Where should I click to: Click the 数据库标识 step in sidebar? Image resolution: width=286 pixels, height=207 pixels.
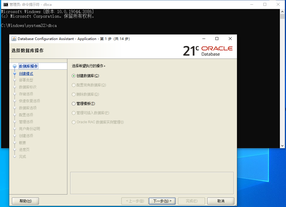pos(28,87)
